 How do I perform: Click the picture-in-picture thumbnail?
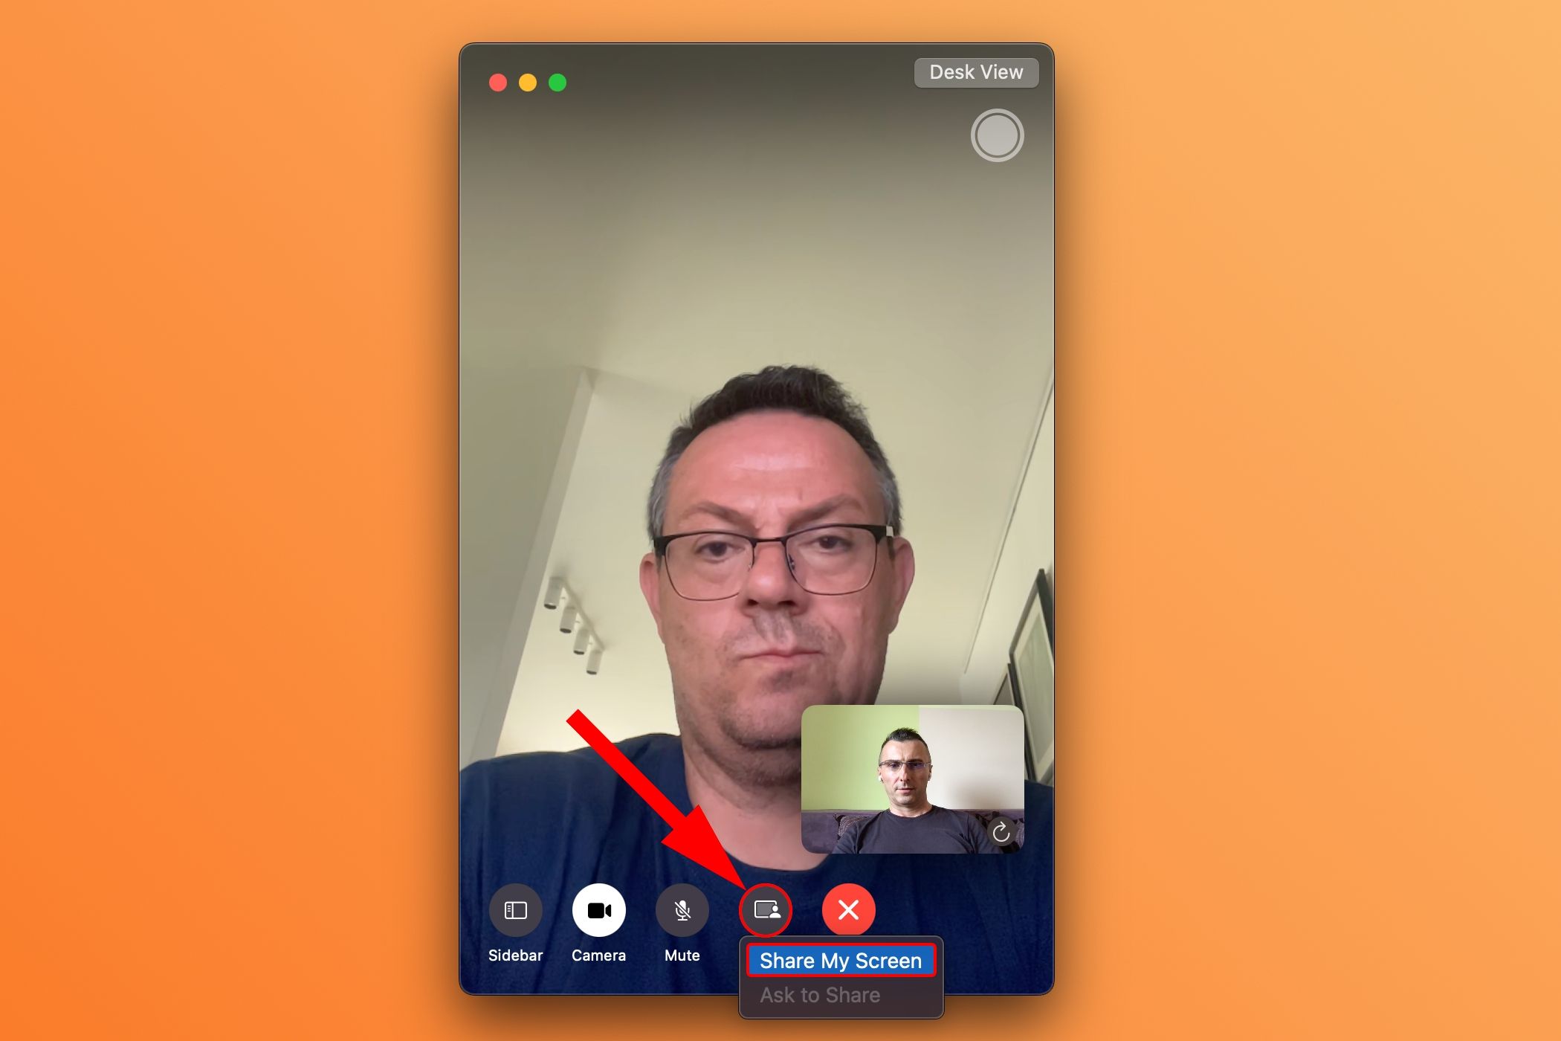(x=908, y=783)
